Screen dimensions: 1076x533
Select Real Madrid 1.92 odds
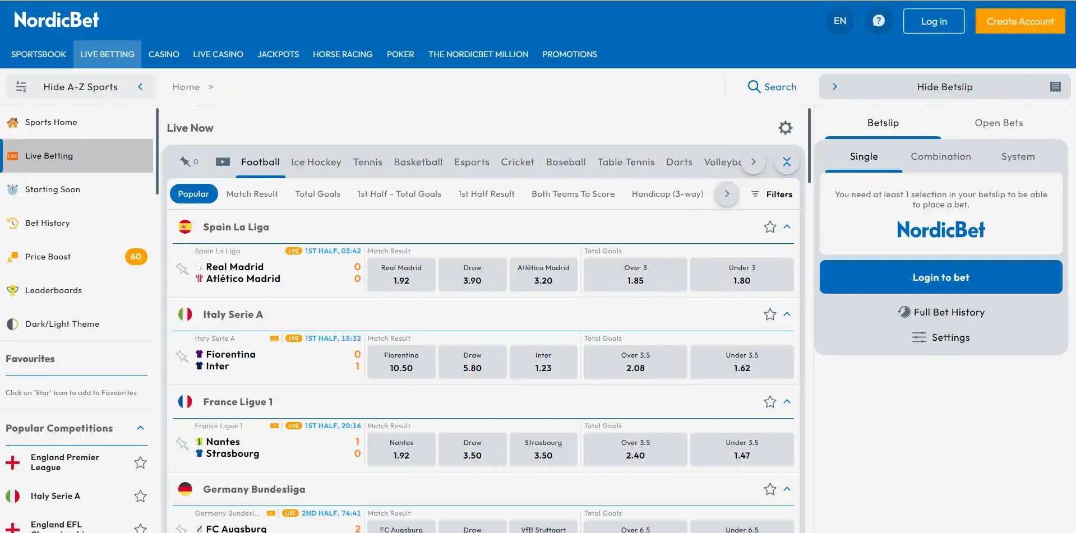point(401,275)
